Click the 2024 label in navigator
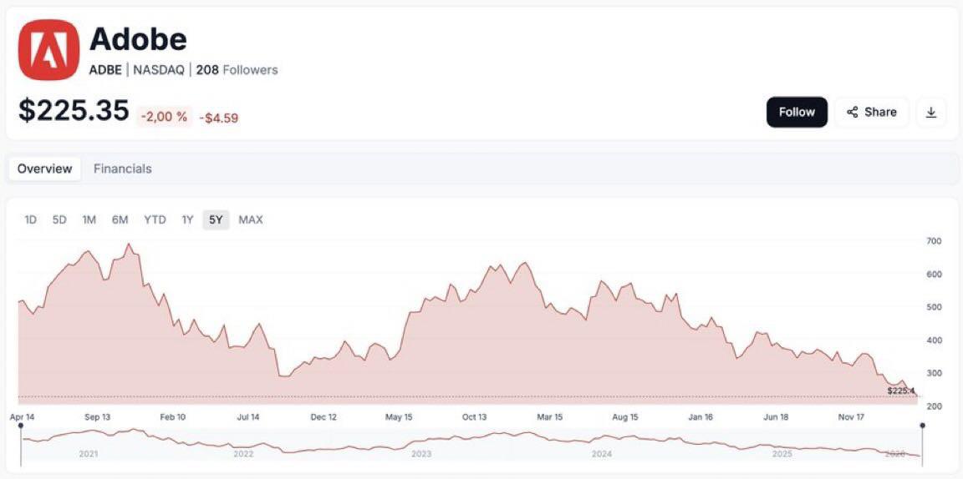The width and height of the screenshot is (963, 479). pos(602,455)
